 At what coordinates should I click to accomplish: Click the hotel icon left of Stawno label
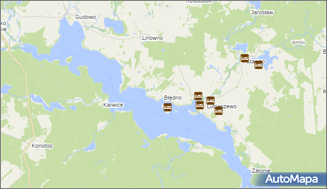245,58
